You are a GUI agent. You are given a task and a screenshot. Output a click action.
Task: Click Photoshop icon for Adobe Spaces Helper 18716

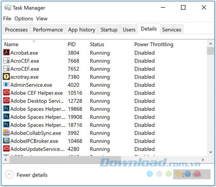(x=6, y=124)
